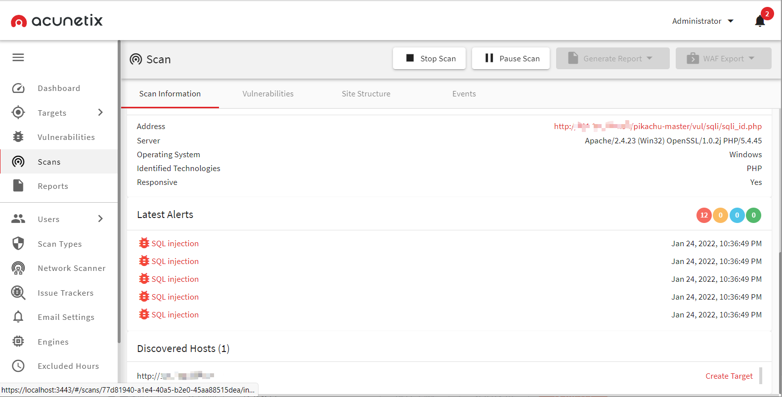
Task: Open Reports in the sidebar
Action: pyautogui.click(x=59, y=186)
